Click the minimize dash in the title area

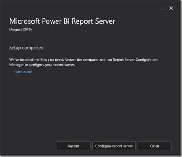(163, 9)
